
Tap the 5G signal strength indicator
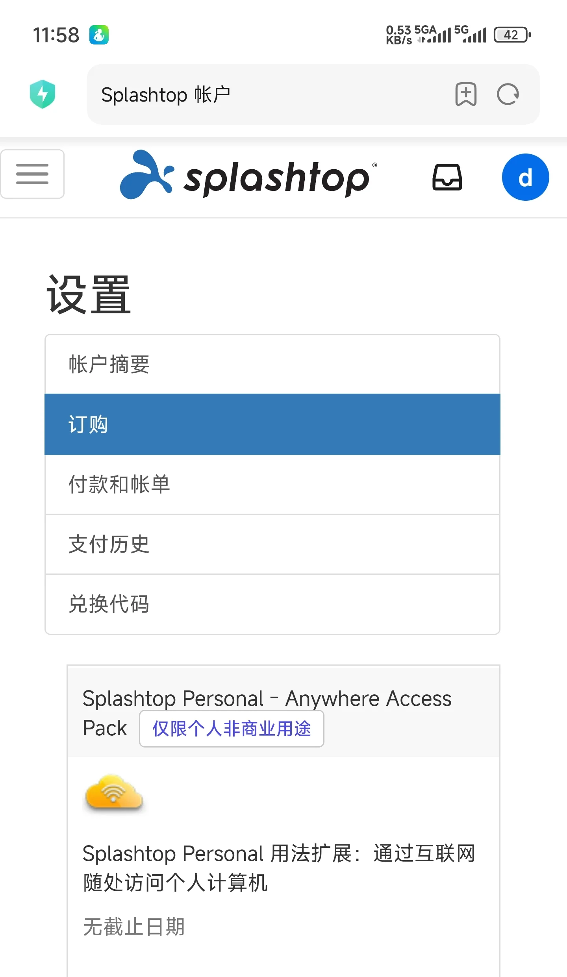point(470,35)
